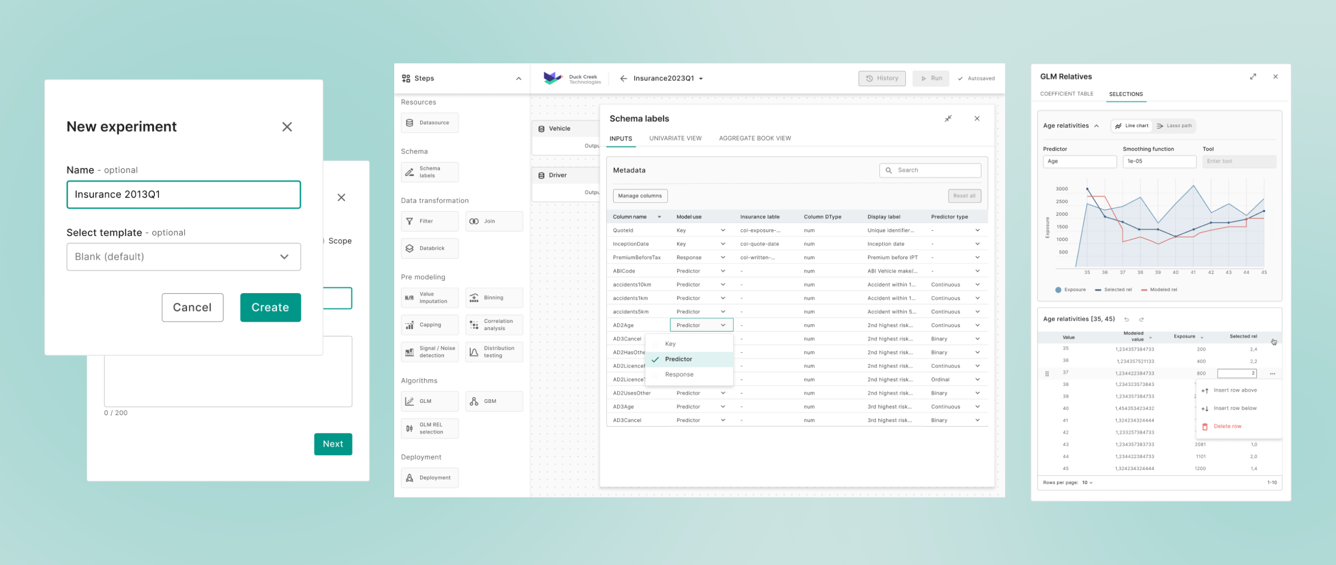Add the Binning step
The image size is (1336, 565).
click(494, 298)
